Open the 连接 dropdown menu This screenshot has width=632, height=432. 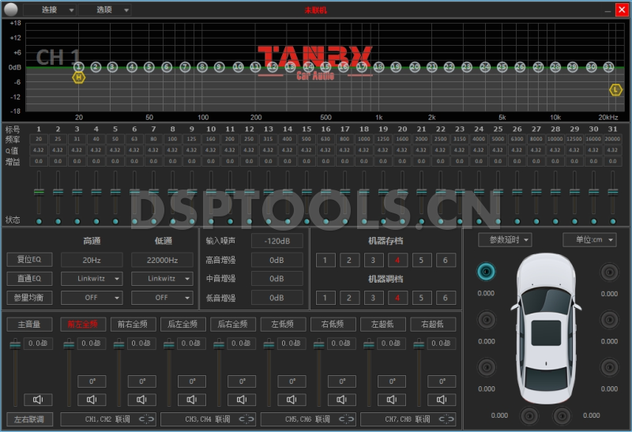tap(50, 9)
